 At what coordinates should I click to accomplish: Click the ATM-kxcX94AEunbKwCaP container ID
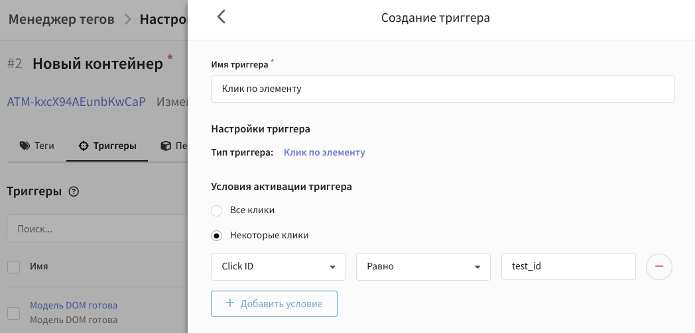76,102
